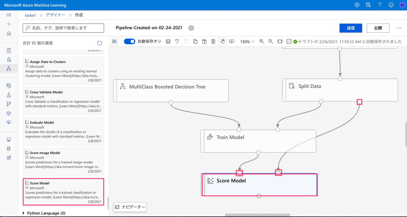
Task: Select the Score Image Model module card
Action: click(63, 161)
